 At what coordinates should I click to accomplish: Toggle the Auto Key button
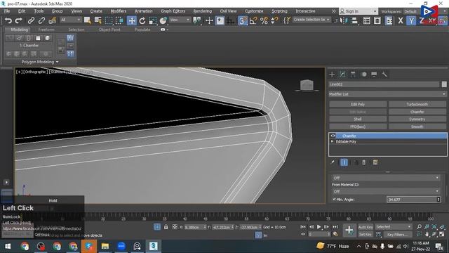click(366, 227)
